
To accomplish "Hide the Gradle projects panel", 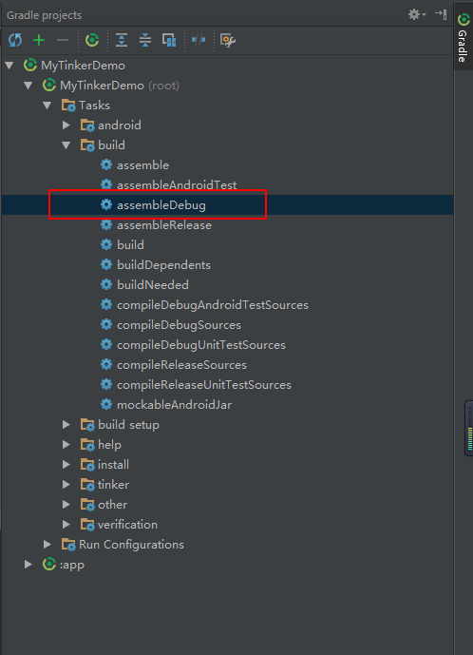I will (x=441, y=14).
